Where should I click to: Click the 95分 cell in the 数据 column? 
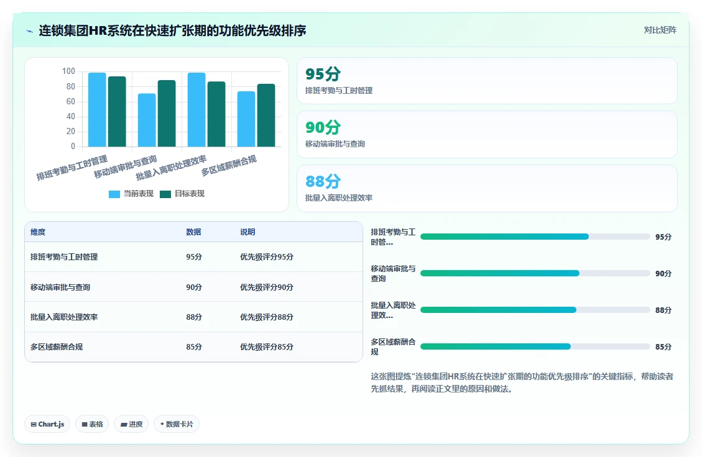click(x=194, y=257)
